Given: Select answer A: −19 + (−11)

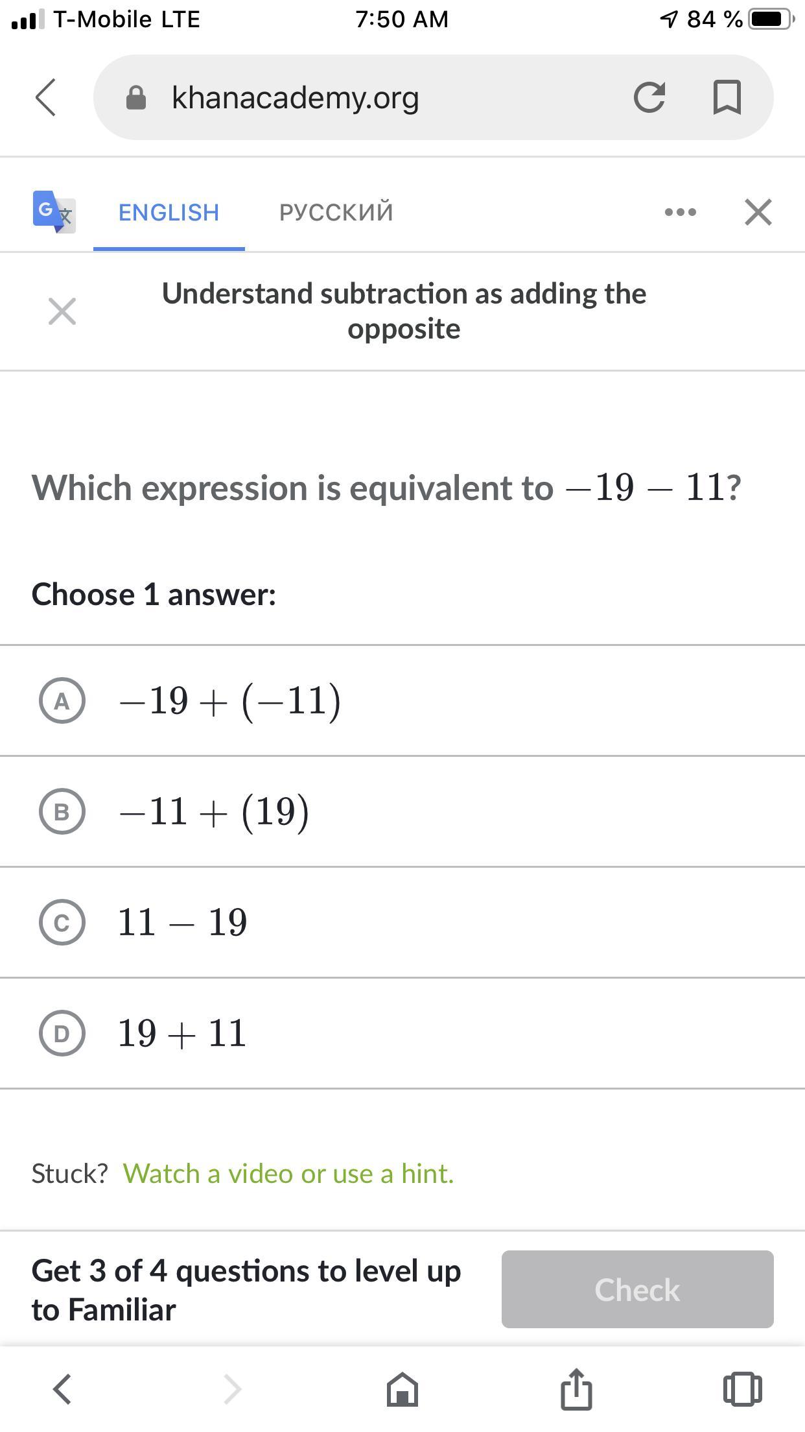Looking at the screenshot, I should (62, 700).
